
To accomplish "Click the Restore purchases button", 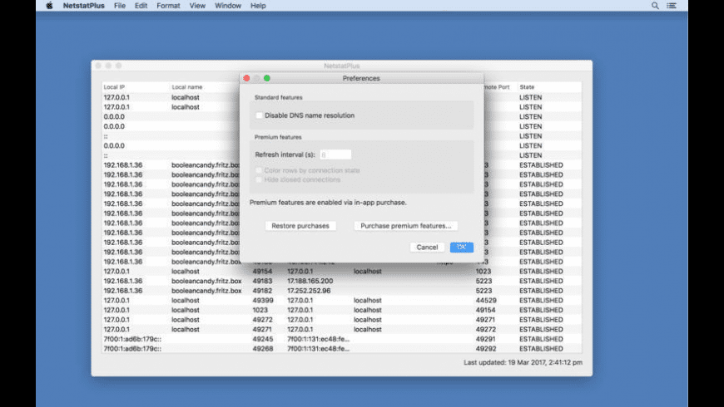I will [x=300, y=226].
